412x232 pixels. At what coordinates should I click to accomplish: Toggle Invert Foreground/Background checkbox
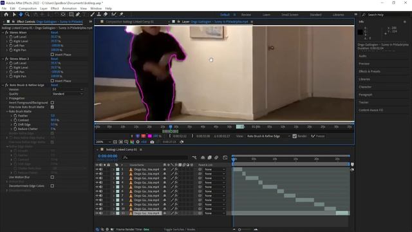(52, 102)
